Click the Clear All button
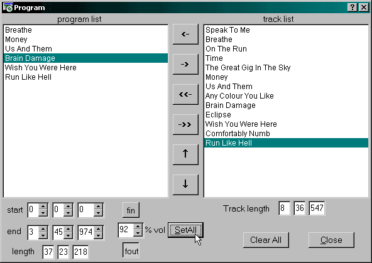Image resolution: width=372 pixels, height=263 pixels. (266, 240)
